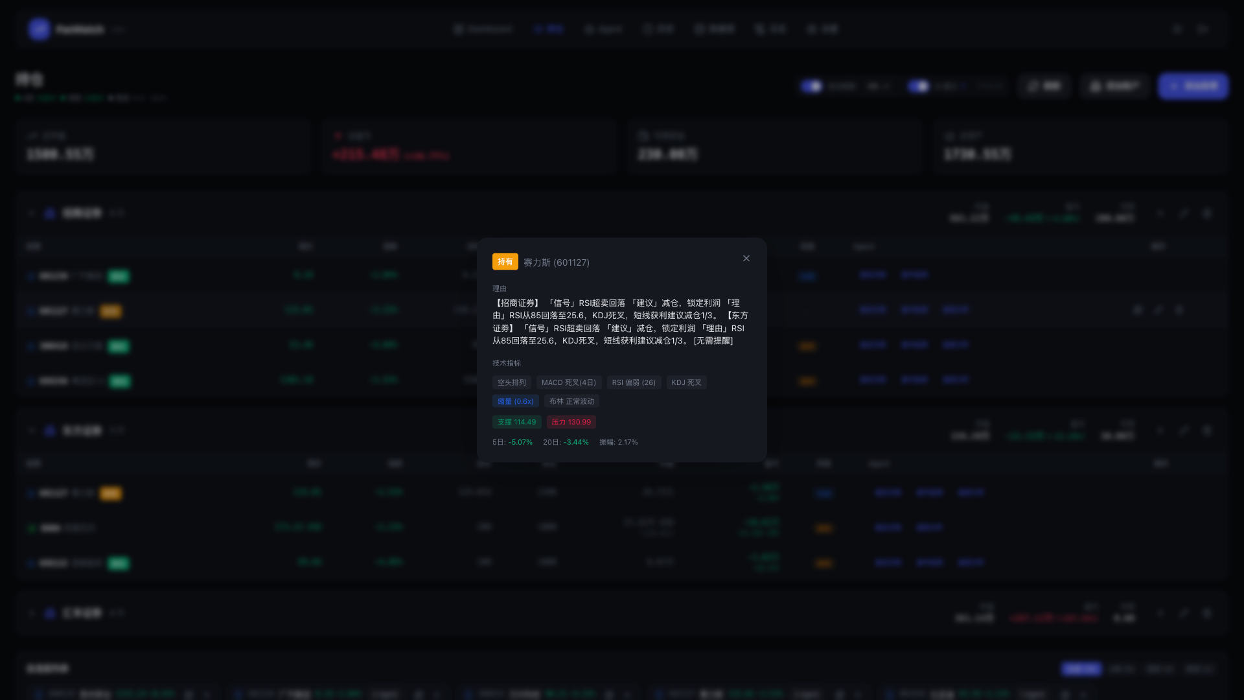
Task: Click the orange 持有 badge
Action: 505,262
